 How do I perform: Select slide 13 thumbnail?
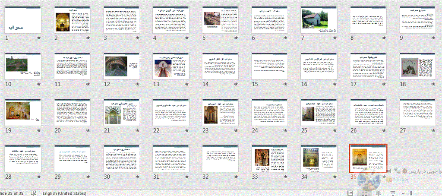click(x=171, y=66)
